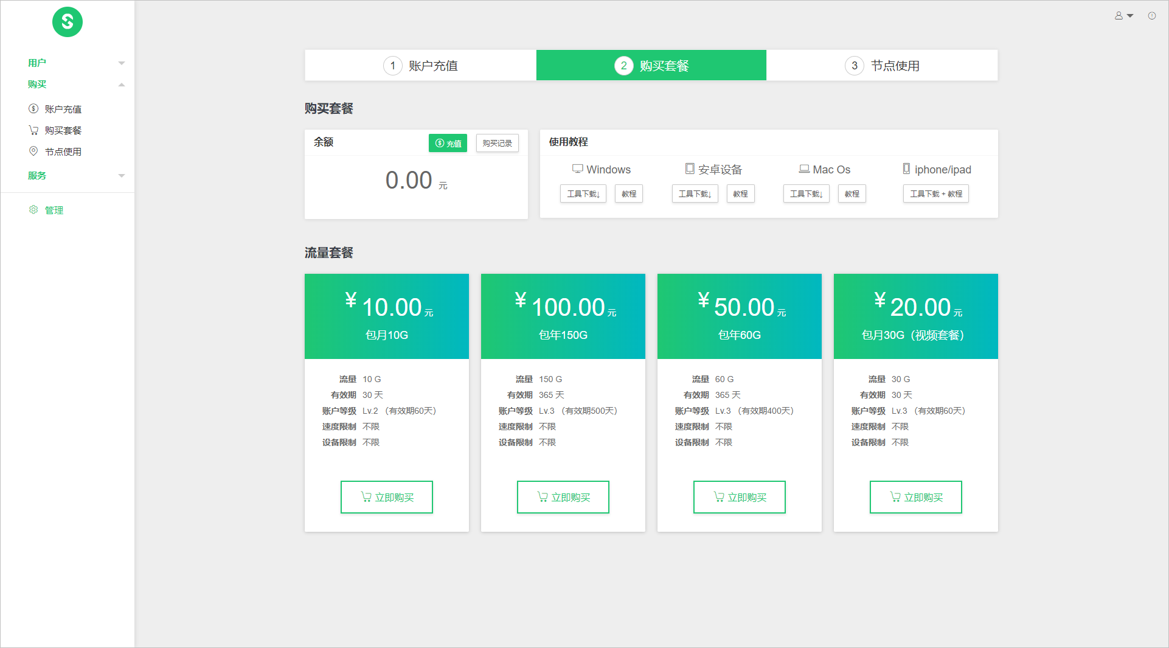Click the 管理 gear icon at sidebar bottom
The width and height of the screenshot is (1169, 648).
[x=33, y=209]
